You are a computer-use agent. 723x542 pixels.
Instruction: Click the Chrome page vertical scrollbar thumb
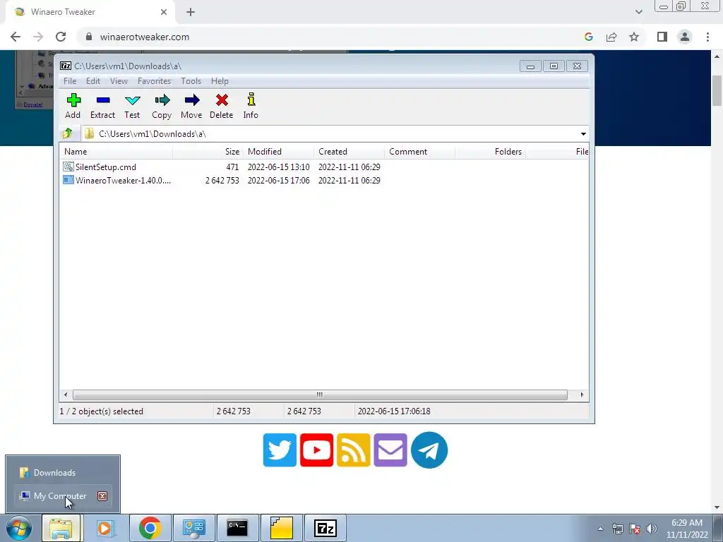coord(717,91)
